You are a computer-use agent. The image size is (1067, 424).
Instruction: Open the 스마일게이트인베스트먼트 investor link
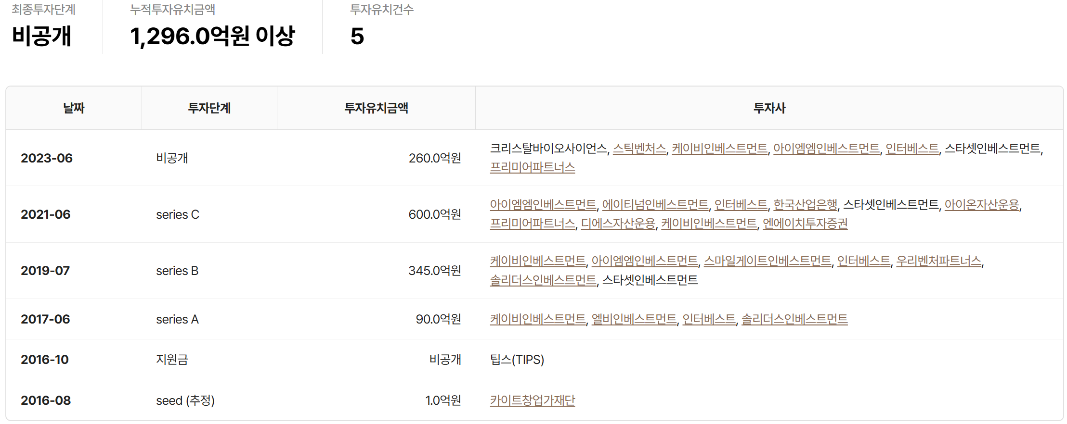coord(767,261)
